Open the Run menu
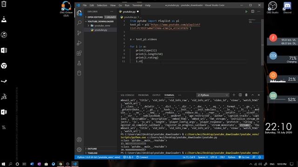This screenshot has height=167, width=298. coord(127,5)
